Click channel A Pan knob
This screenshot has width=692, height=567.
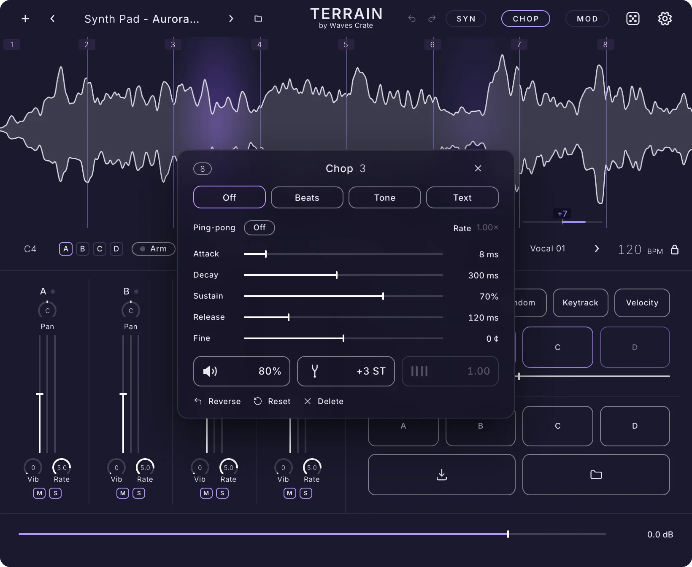[47, 310]
